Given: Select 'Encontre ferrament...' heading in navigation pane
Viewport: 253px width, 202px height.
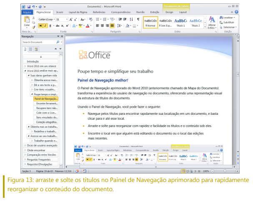Looking at the screenshot, I should 46,103.
